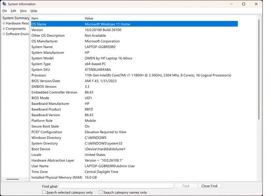Select System Summary in the tree

[15, 18]
